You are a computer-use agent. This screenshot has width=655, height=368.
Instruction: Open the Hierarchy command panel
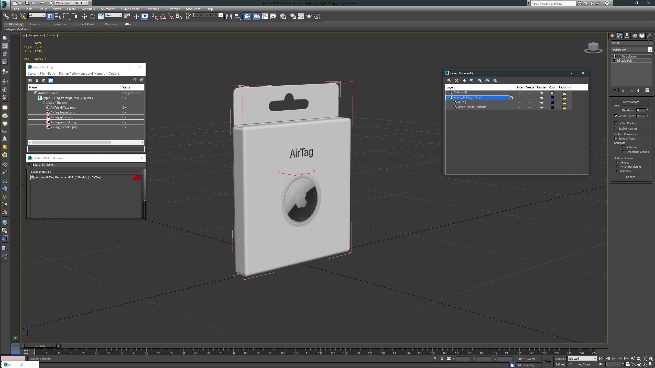pos(627,36)
